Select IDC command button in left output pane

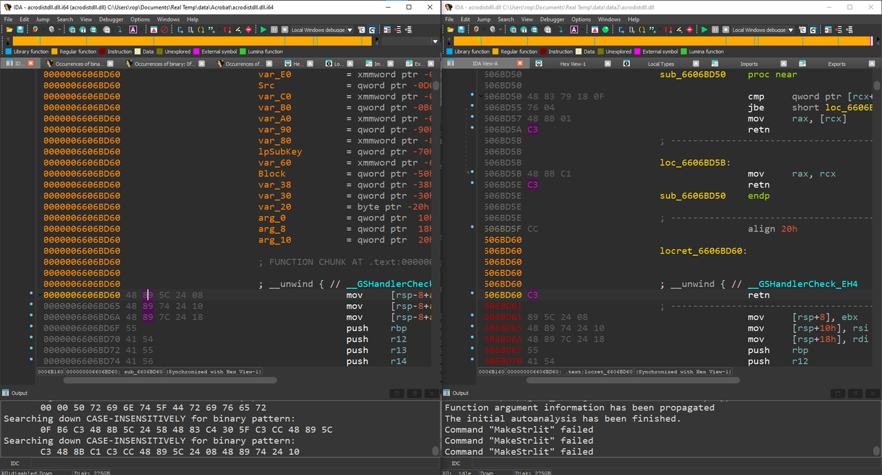click(14, 463)
